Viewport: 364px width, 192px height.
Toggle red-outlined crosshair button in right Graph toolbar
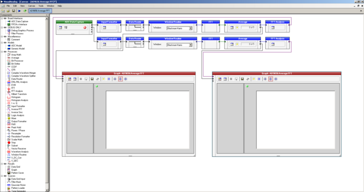pos(270,79)
